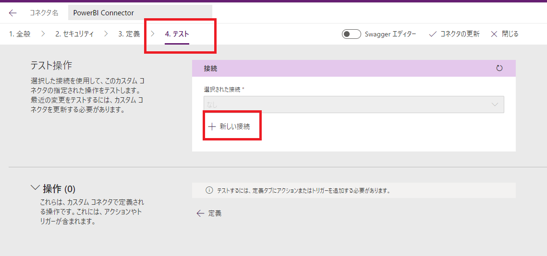Click the back arrow beside コネクタ名
Image resolution: width=547 pixels, height=256 pixels.
click(x=13, y=13)
